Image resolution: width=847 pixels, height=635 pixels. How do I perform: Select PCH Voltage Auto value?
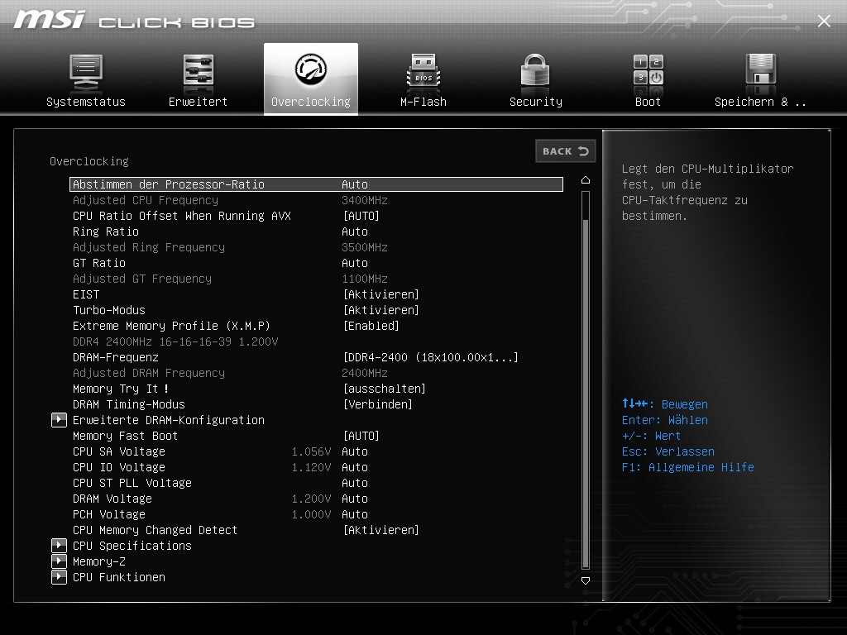[354, 514]
